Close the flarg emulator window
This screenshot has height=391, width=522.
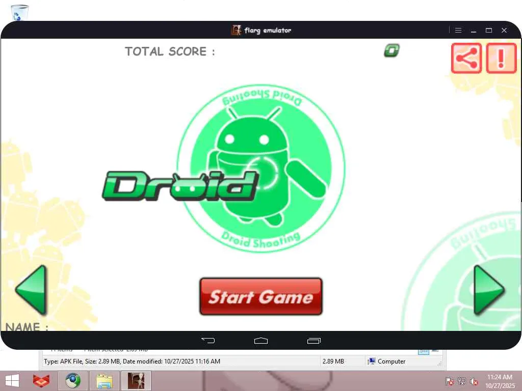[x=504, y=30]
